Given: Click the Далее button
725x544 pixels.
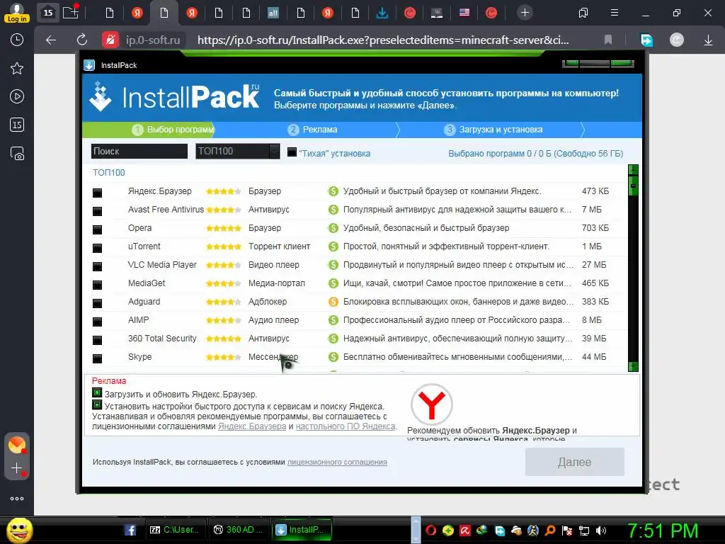Looking at the screenshot, I should pyautogui.click(x=575, y=462).
